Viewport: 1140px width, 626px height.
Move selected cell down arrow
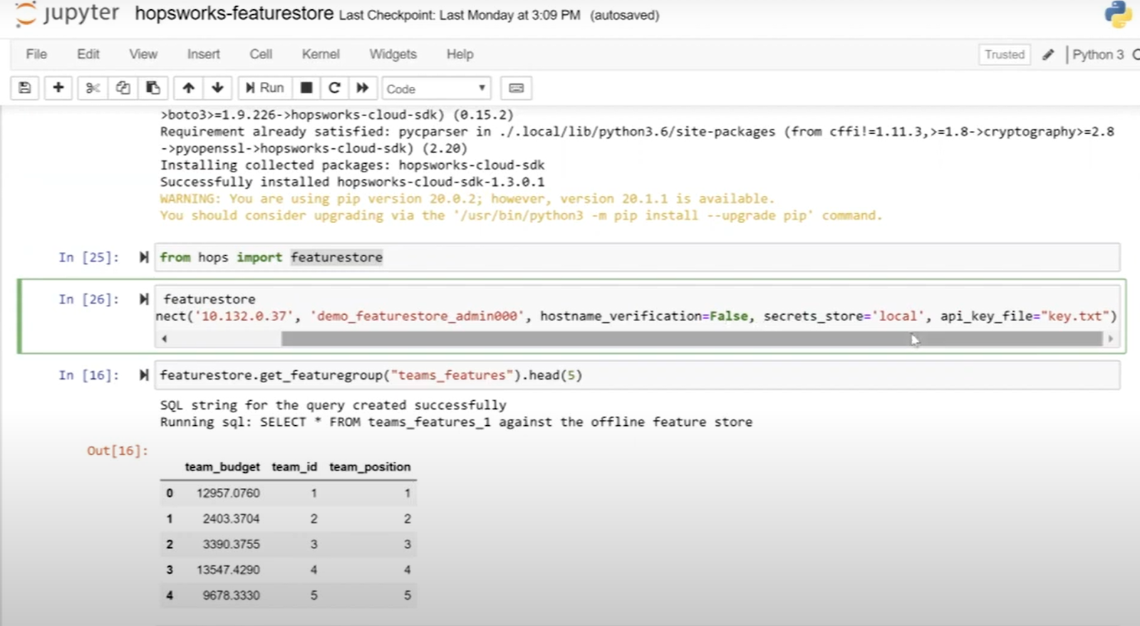point(218,88)
